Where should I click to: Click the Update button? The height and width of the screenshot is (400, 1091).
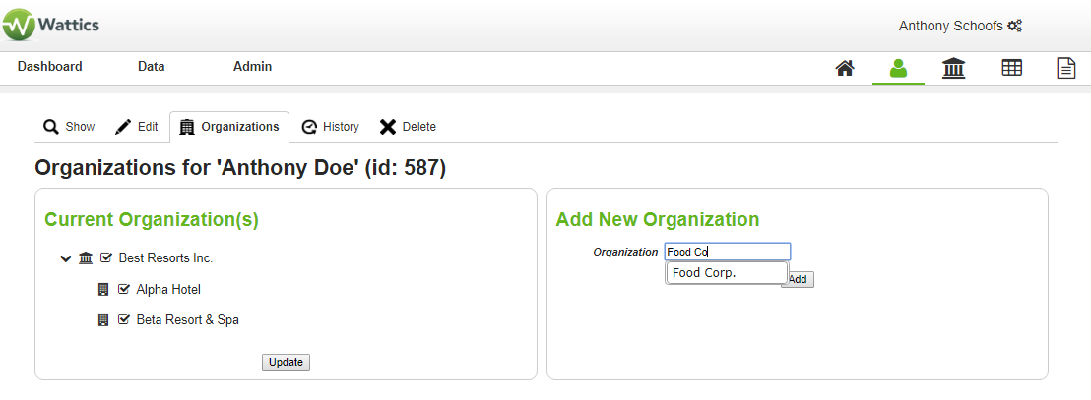click(286, 362)
